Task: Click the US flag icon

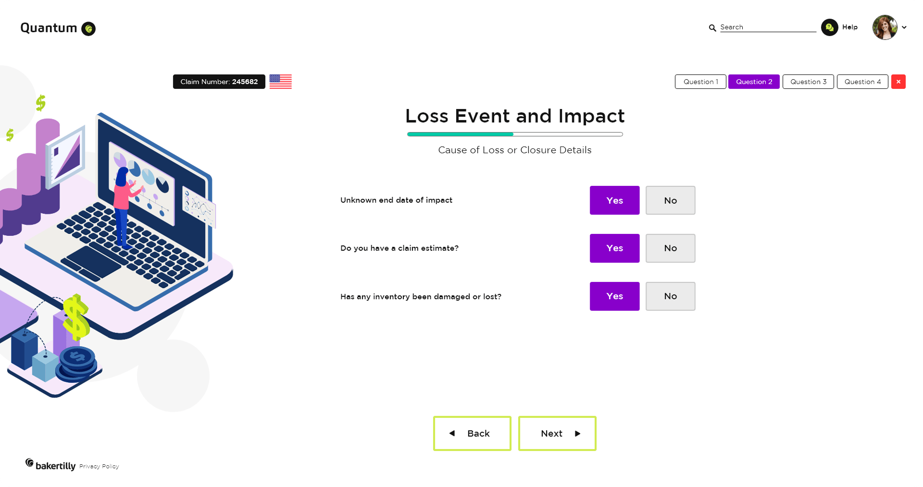Action: (x=281, y=82)
